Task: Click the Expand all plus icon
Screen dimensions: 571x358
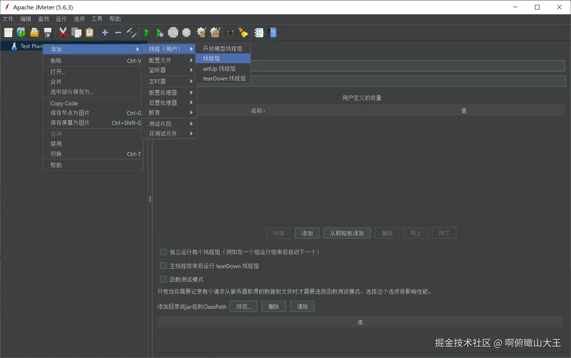Action: point(105,33)
